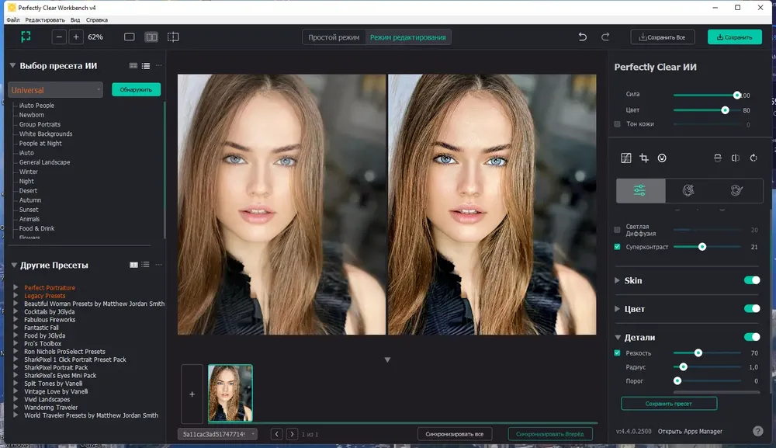Expand the Цвет section
Viewport: 776px width, 448px height.
point(617,309)
